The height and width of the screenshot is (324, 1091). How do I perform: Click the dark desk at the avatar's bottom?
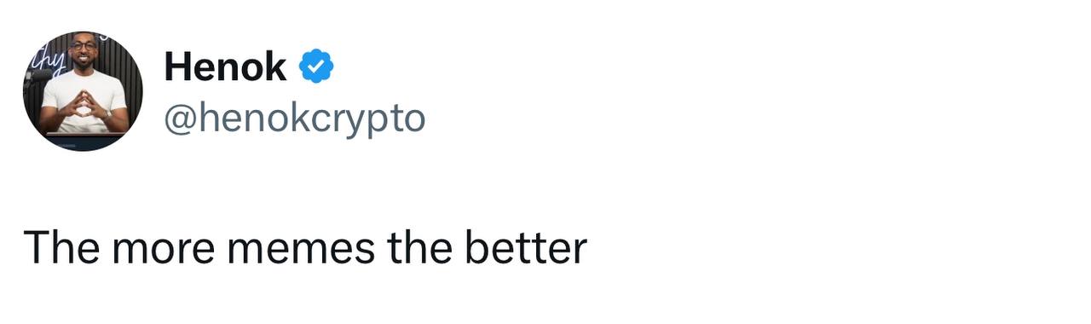(83, 140)
